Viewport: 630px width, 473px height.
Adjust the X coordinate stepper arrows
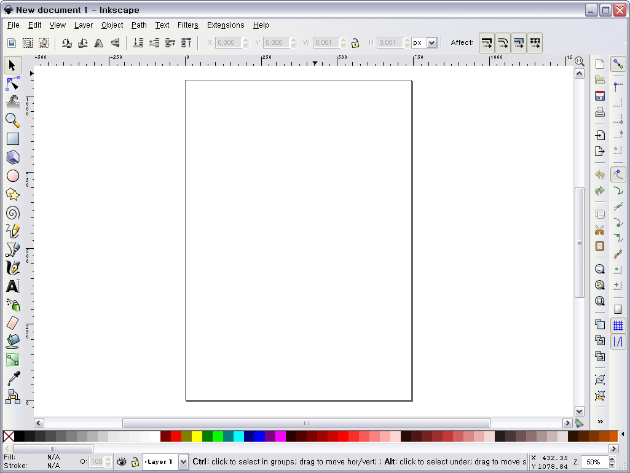point(246,42)
